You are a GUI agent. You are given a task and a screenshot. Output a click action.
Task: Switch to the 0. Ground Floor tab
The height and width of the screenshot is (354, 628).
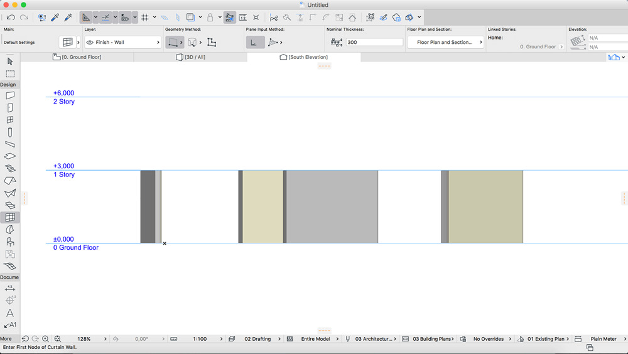tap(77, 57)
